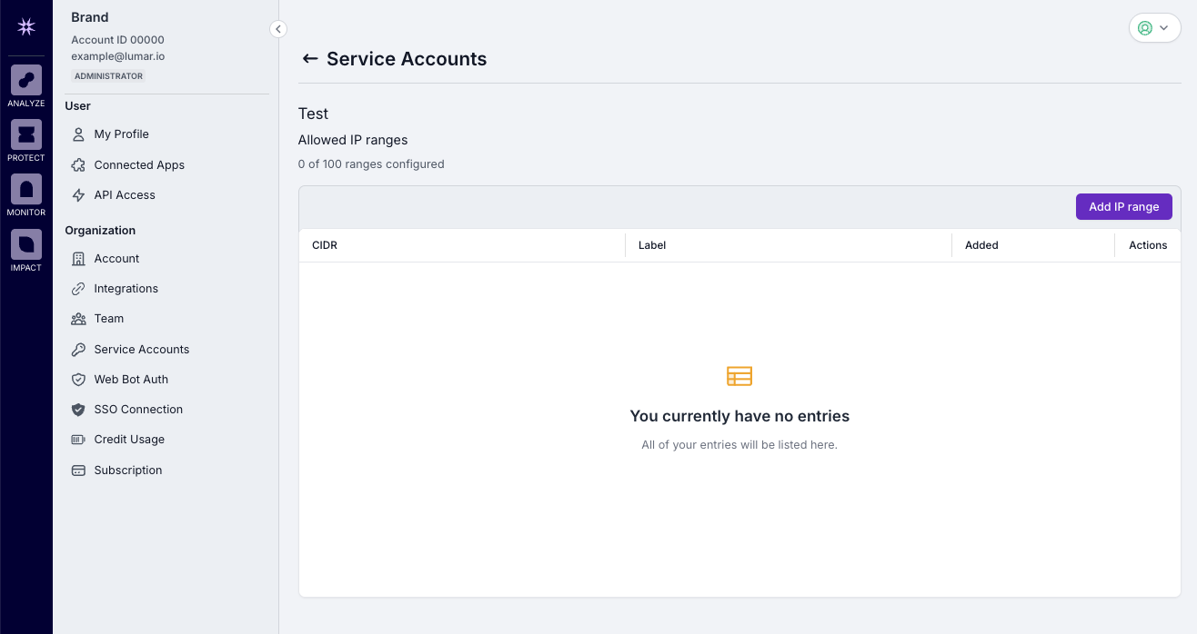The image size is (1197, 634).
Task: Click the Connected Apps puzzle icon
Action: click(x=78, y=165)
